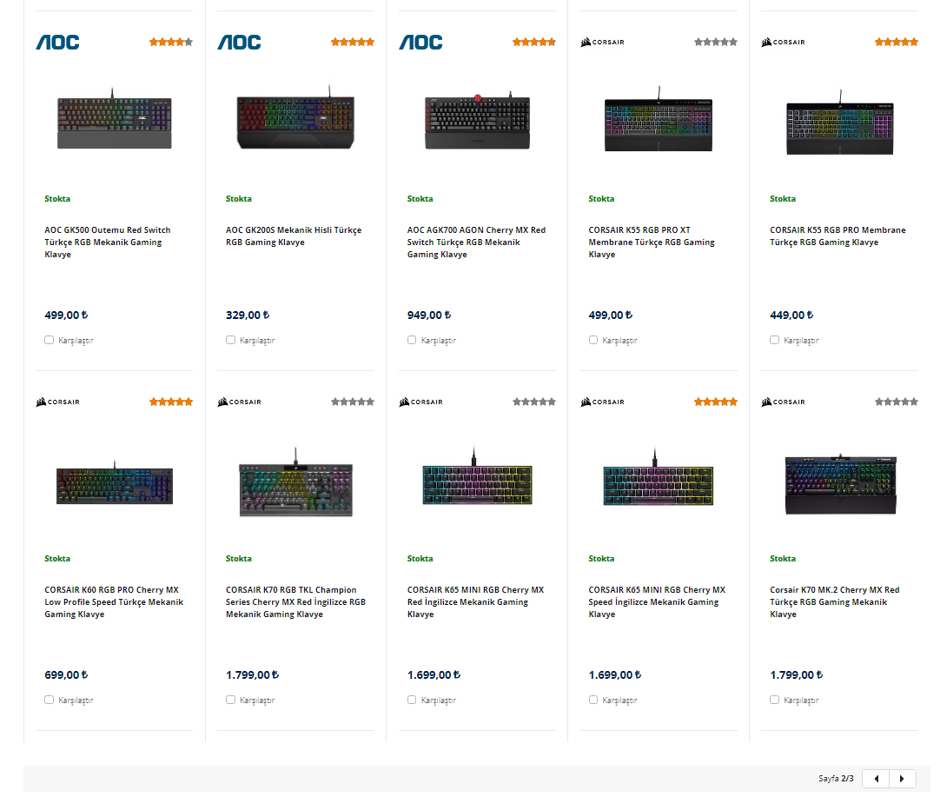Viewport: 940px width, 797px height.
Task: Click K70 RGB TKL keyboard image
Action: point(295,483)
